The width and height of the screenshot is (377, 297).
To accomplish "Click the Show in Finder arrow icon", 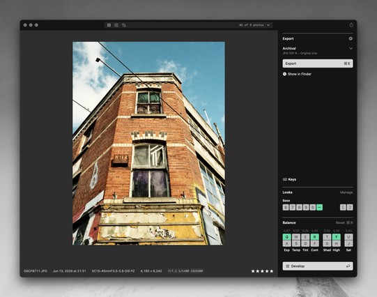I will coord(285,74).
